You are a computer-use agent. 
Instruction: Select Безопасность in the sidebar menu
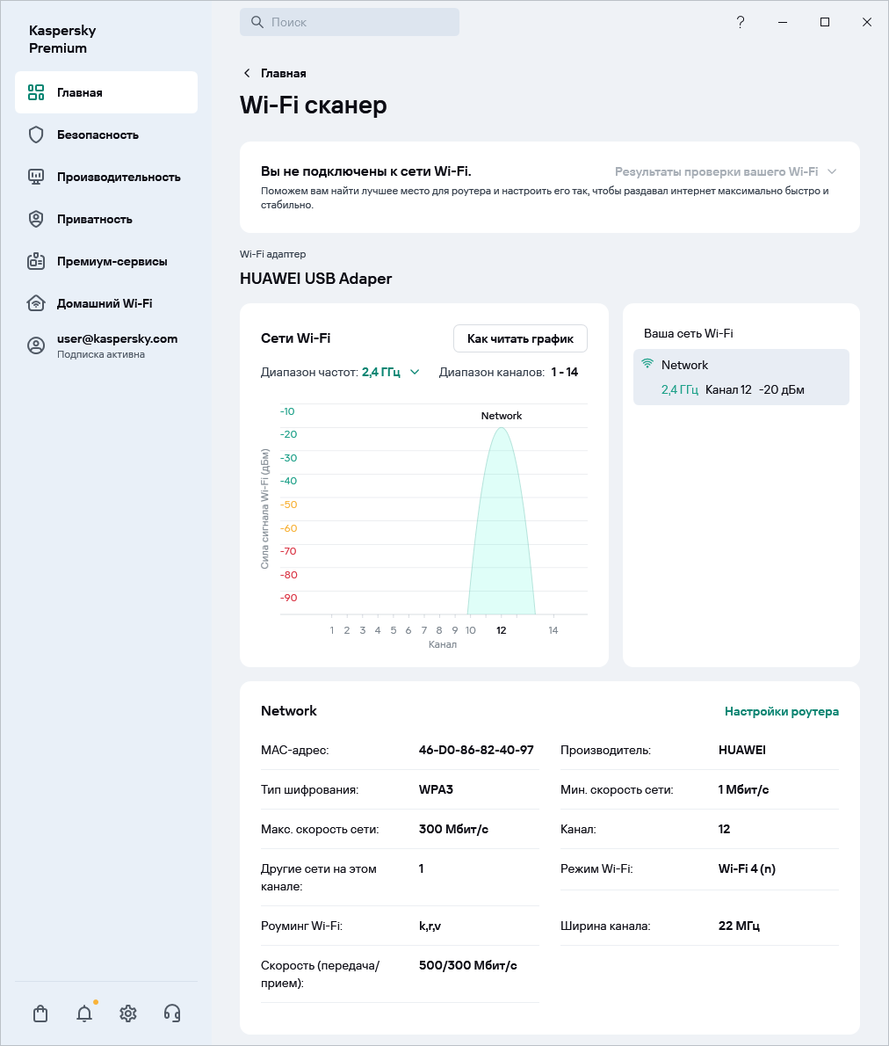click(106, 134)
